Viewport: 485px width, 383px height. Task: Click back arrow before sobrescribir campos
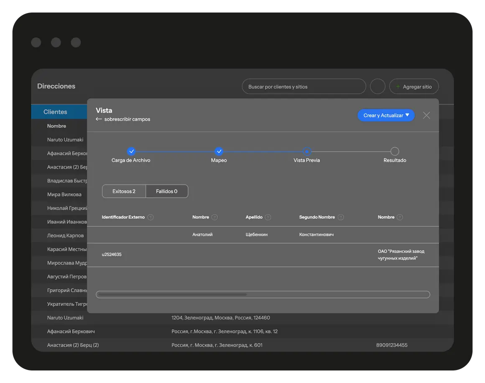coord(99,119)
